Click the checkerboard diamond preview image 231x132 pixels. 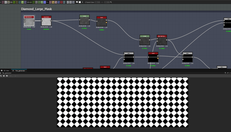[122, 102]
